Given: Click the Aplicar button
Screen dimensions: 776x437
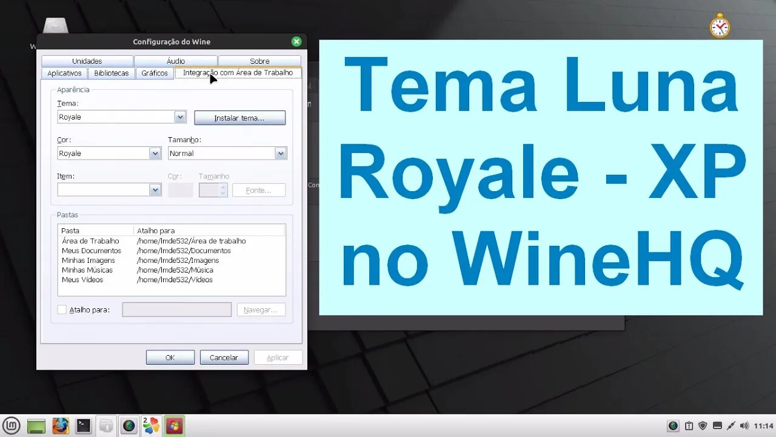Looking at the screenshot, I should pyautogui.click(x=278, y=357).
